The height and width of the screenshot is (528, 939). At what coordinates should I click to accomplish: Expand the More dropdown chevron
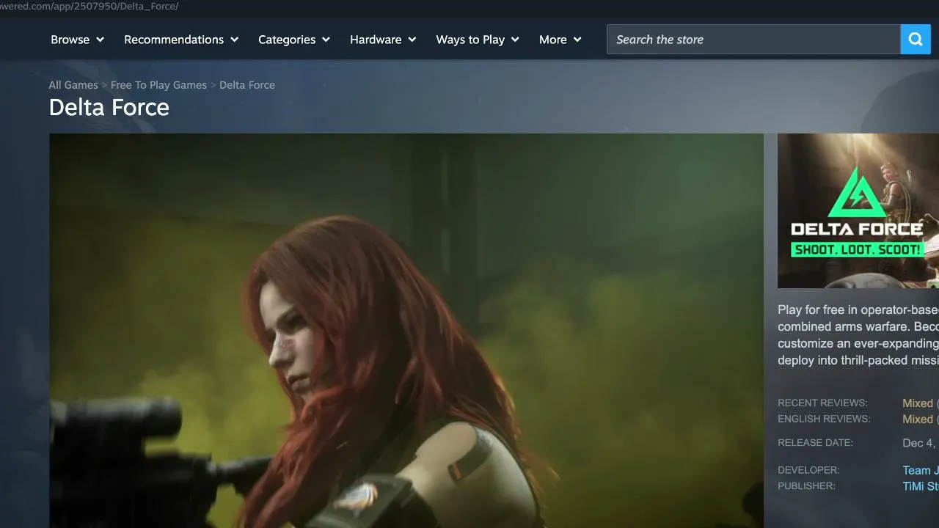577,40
